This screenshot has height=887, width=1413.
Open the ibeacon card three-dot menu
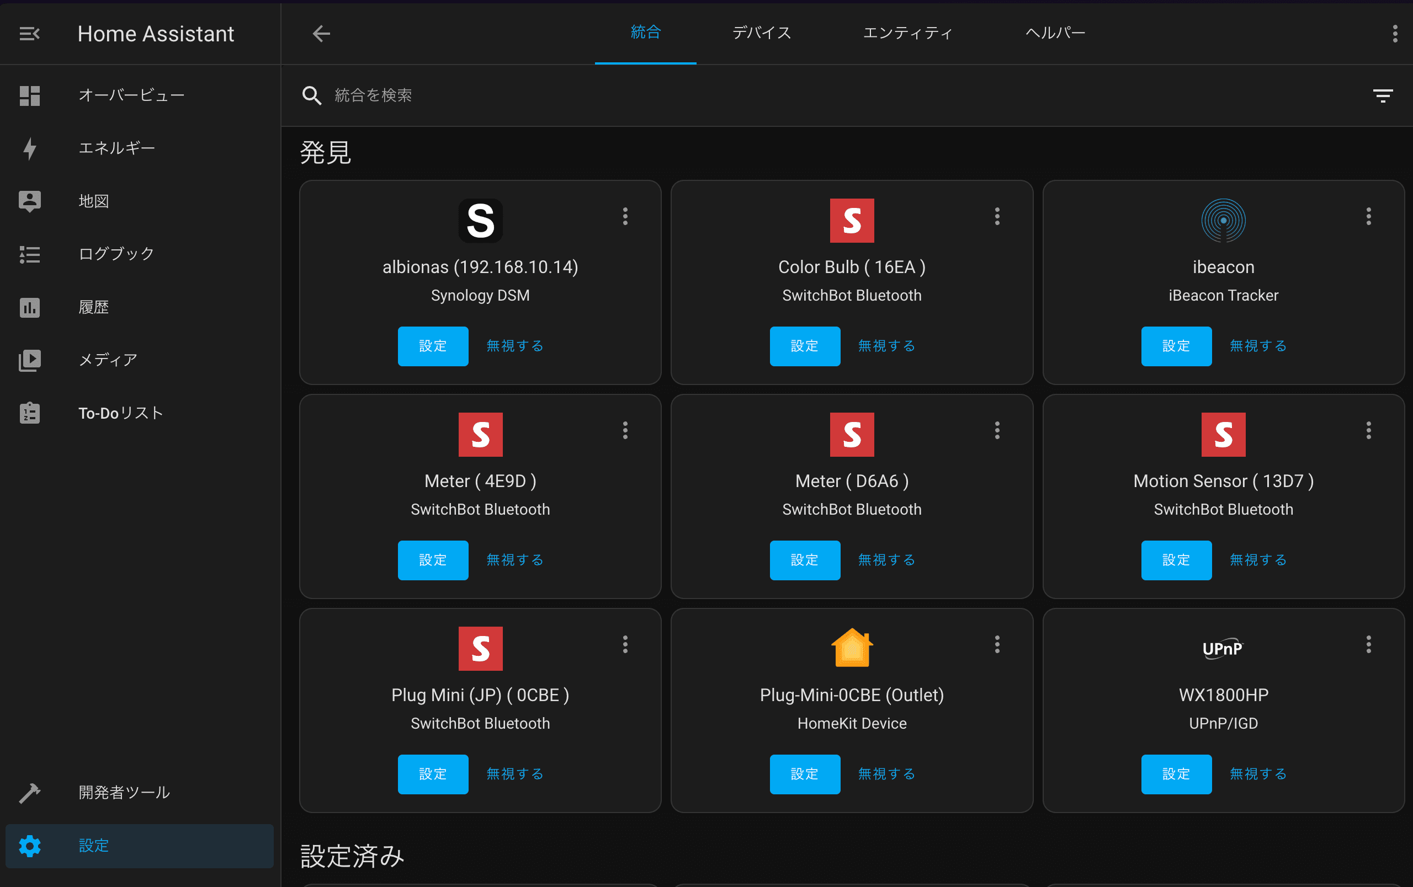tap(1368, 216)
